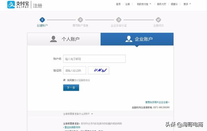Open 注册 in the top navigation

(x=127, y=4)
